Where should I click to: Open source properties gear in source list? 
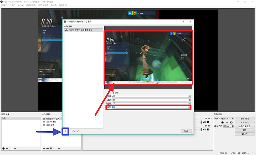pyautogui.click(x=51, y=149)
